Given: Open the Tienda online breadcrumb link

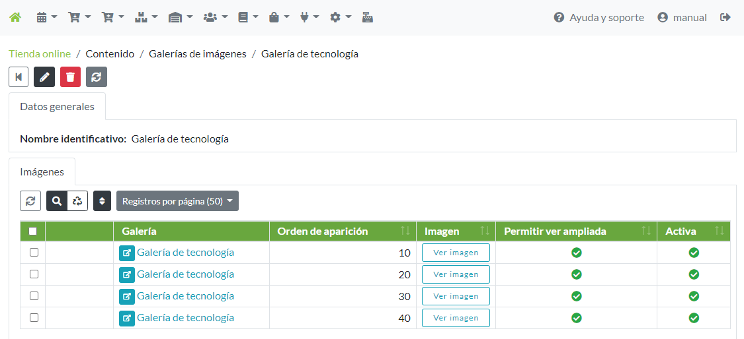Looking at the screenshot, I should [40, 54].
